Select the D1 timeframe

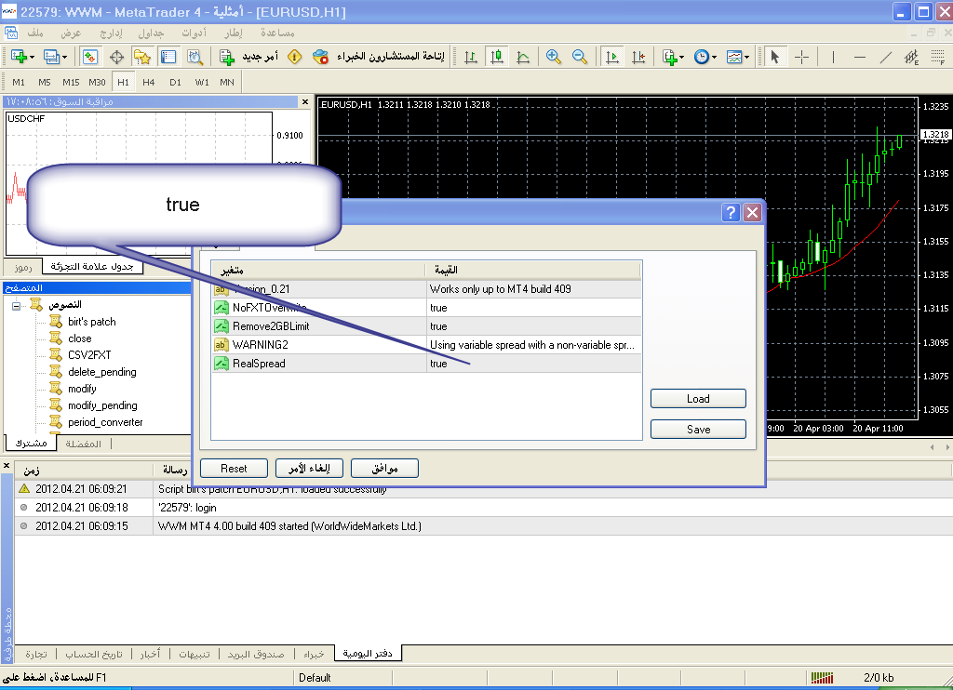click(176, 82)
